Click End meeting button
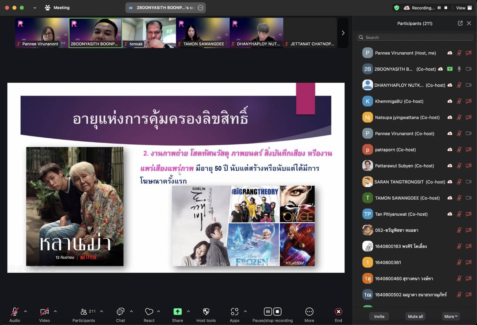Screen dimensions: 477x325 point(338,315)
